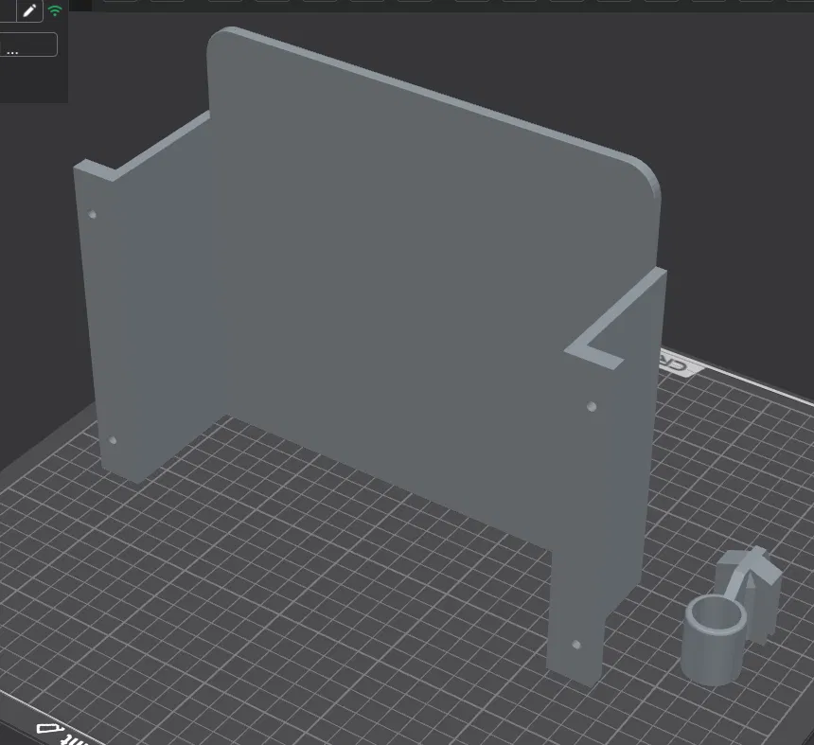
Task: Click the plate type icon at bed corner
Action: pyautogui.click(x=50, y=728)
